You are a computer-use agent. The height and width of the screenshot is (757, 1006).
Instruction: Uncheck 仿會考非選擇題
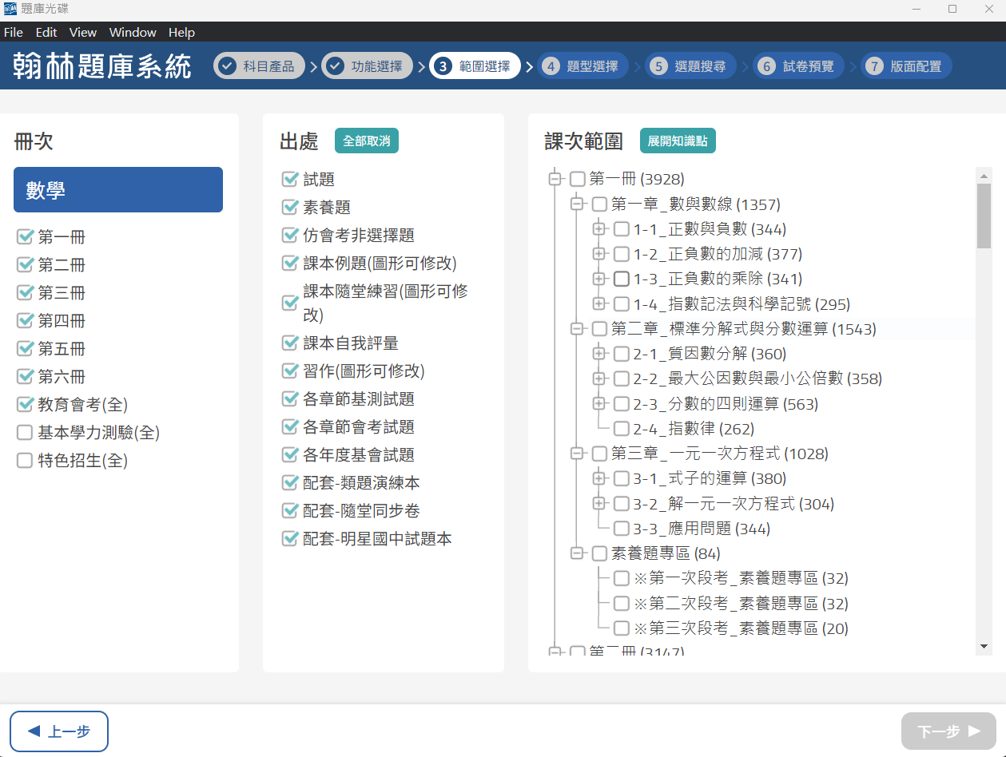coord(290,235)
